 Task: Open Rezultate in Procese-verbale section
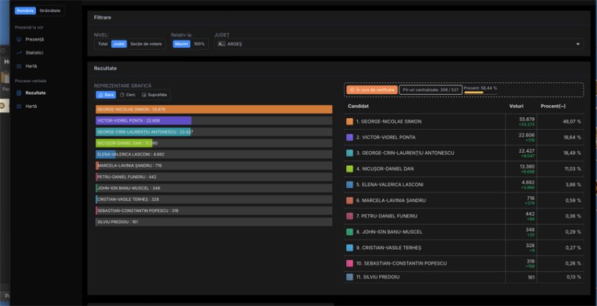35,93
